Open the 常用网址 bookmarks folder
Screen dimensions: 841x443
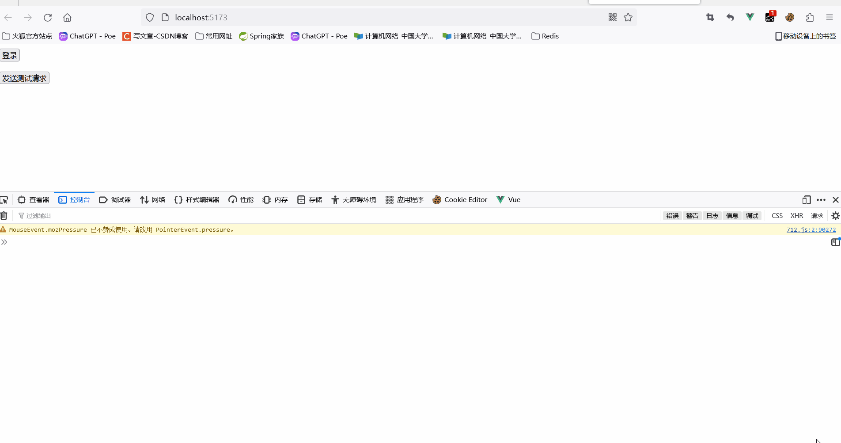[x=214, y=36]
